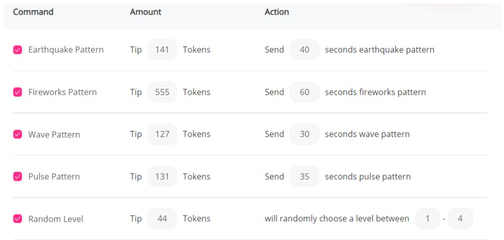Click the Command column header
504x240 pixels.
coord(33,12)
